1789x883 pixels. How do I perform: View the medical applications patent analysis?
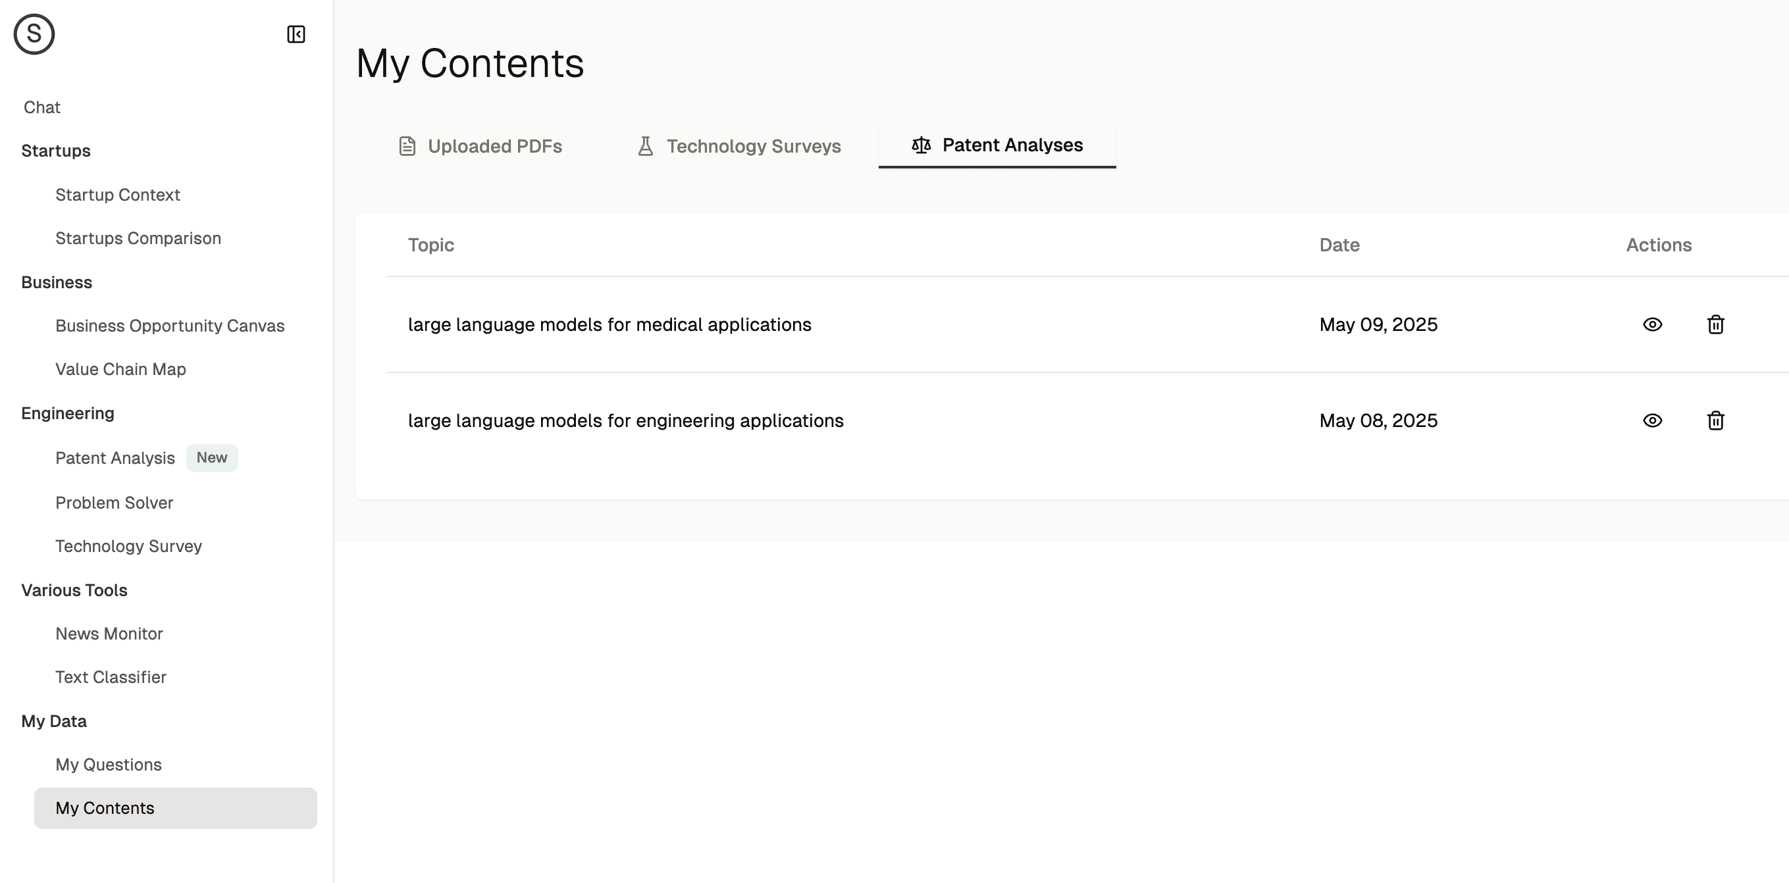[1652, 324]
